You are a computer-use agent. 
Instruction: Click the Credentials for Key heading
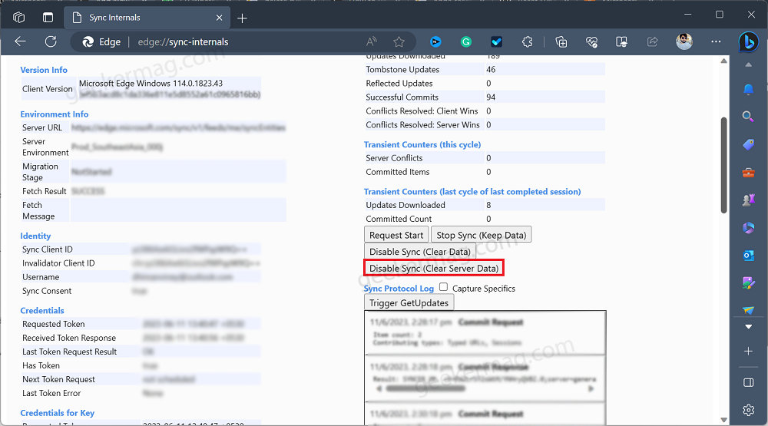point(58,413)
